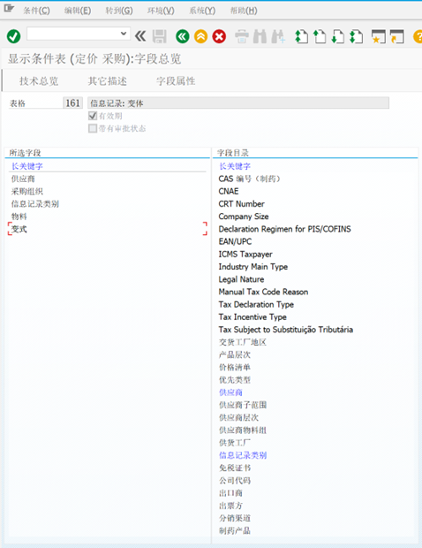Click the yellow Help question icon

click(418, 36)
